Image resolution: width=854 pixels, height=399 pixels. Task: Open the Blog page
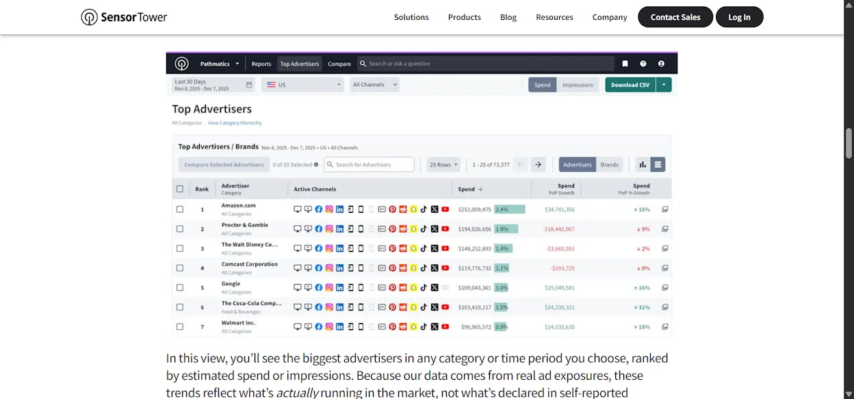point(508,17)
